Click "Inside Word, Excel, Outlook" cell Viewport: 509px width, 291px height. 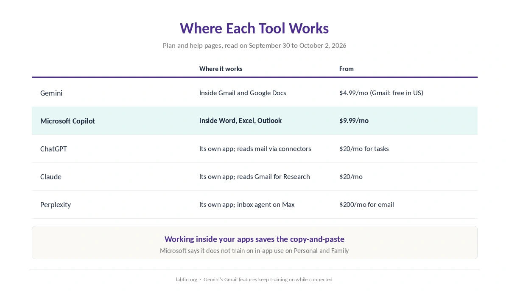241,121
